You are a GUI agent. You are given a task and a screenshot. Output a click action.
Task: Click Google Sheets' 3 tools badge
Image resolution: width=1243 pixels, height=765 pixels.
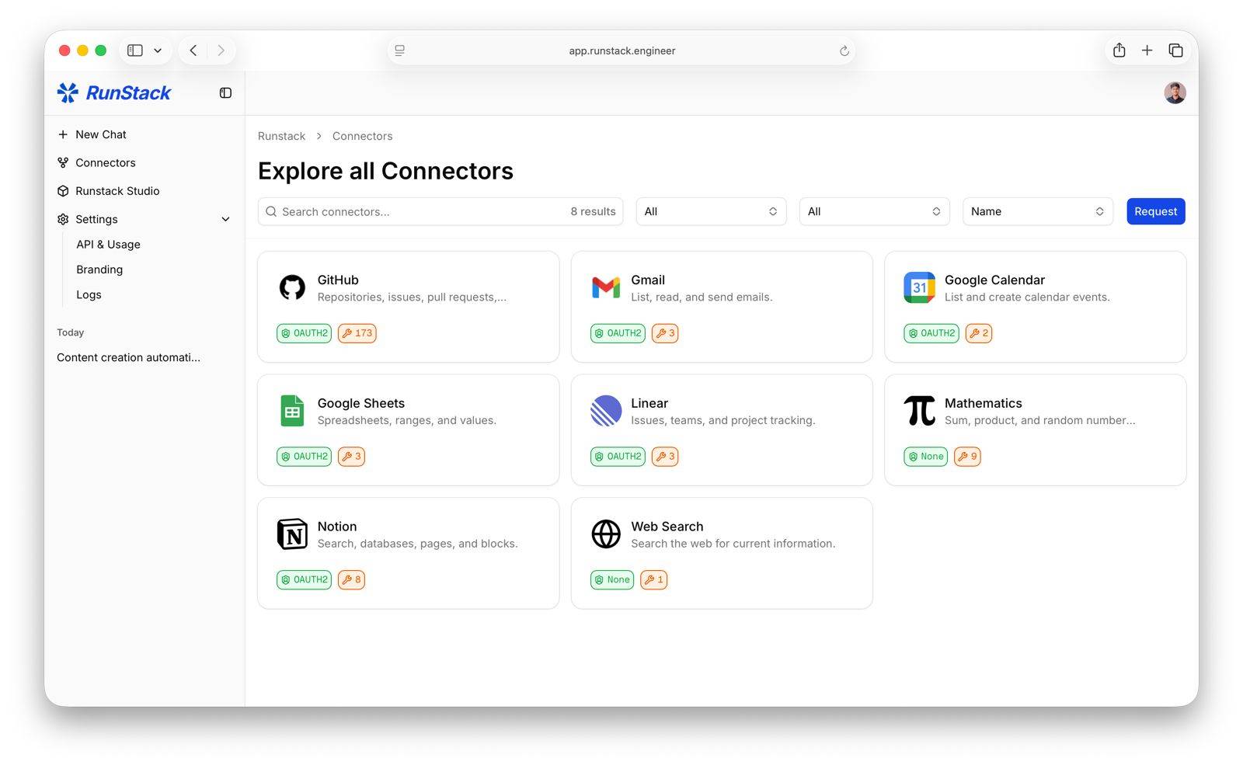[351, 457]
